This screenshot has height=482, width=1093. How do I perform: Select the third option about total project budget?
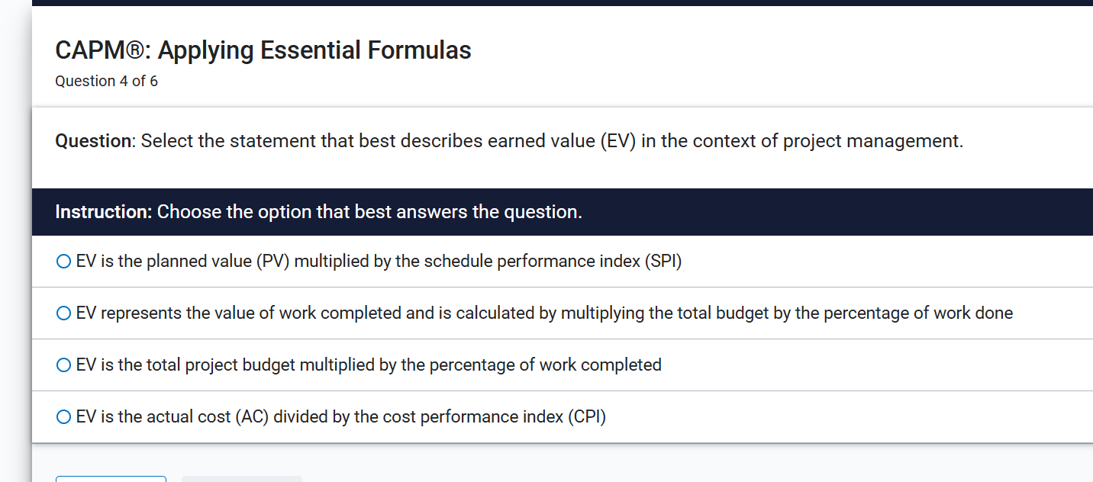[x=367, y=365]
